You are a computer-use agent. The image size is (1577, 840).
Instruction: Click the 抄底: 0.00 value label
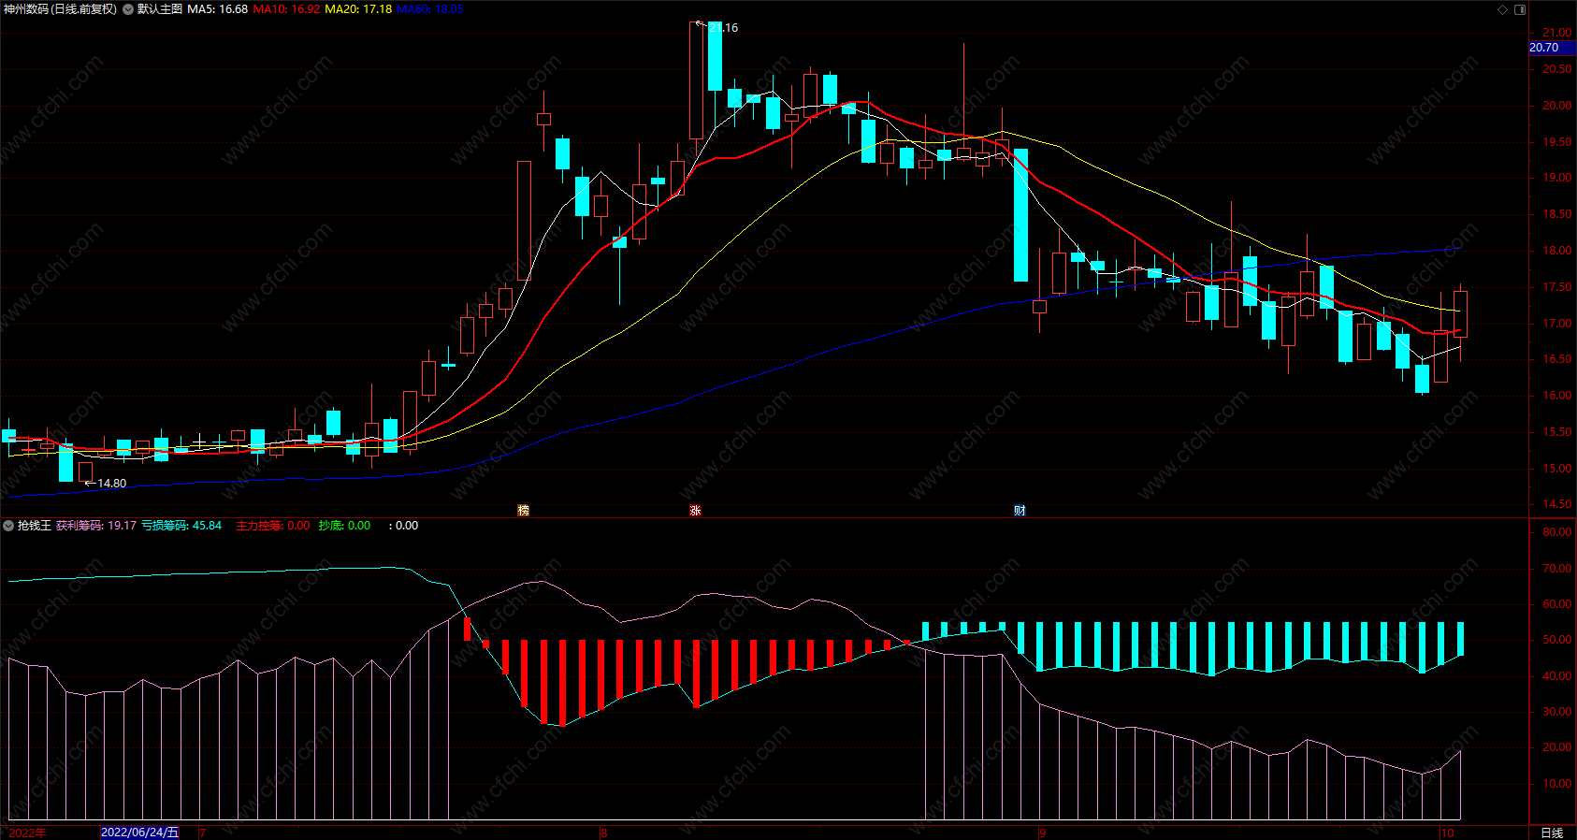pos(344,526)
